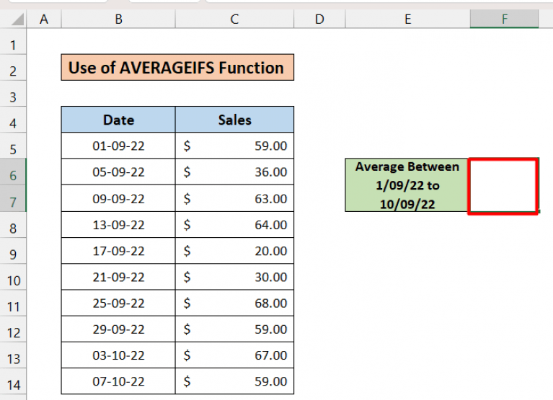This screenshot has height=400, width=553.
Task: Select the date cell 07-10-22
Action: (118, 381)
